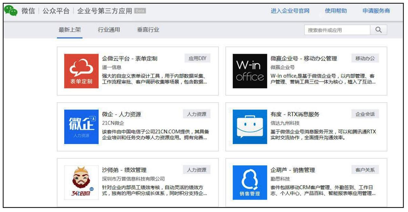Open the 有度 briefcase smiley app icon
The image size is (408, 212).
(x=250, y=127)
